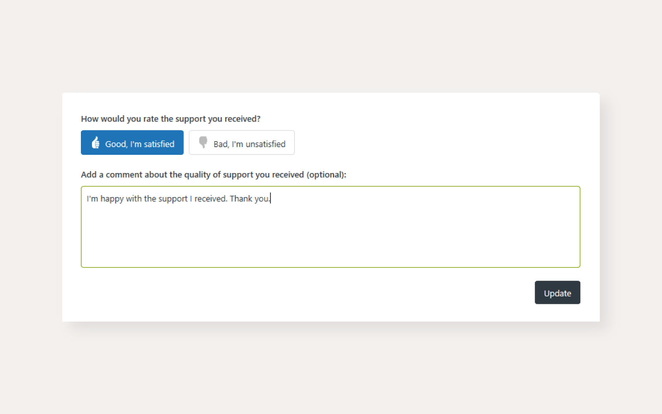The width and height of the screenshot is (662, 414).
Task: Click the support rating question heading
Action: (170, 119)
